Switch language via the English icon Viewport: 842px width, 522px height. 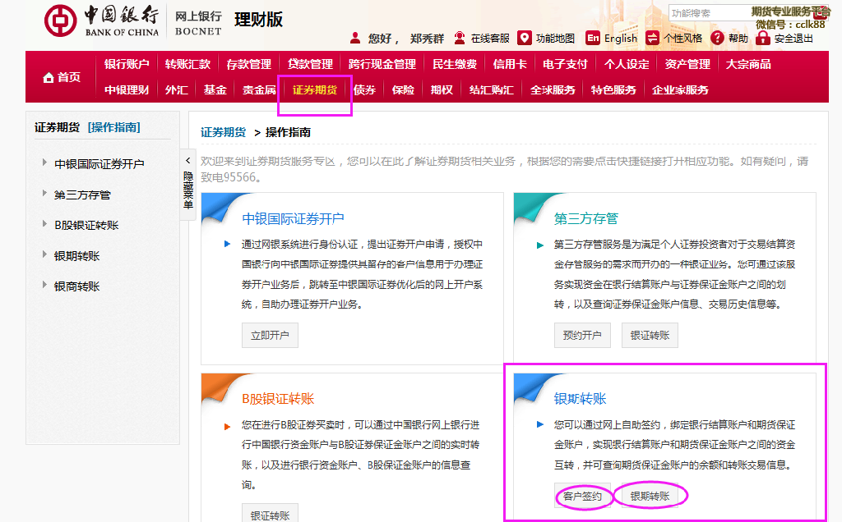coord(593,38)
